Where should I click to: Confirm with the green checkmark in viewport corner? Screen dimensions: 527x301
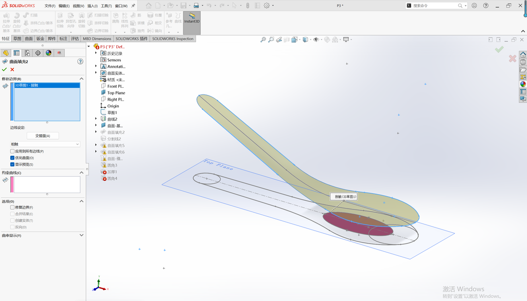point(499,49)
